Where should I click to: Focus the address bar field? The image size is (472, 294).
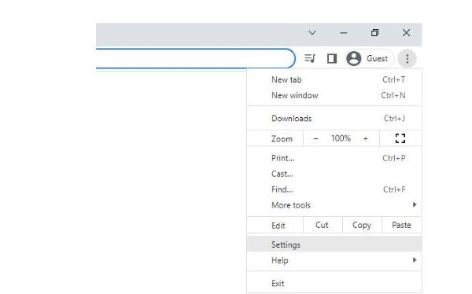coord(195,58)
